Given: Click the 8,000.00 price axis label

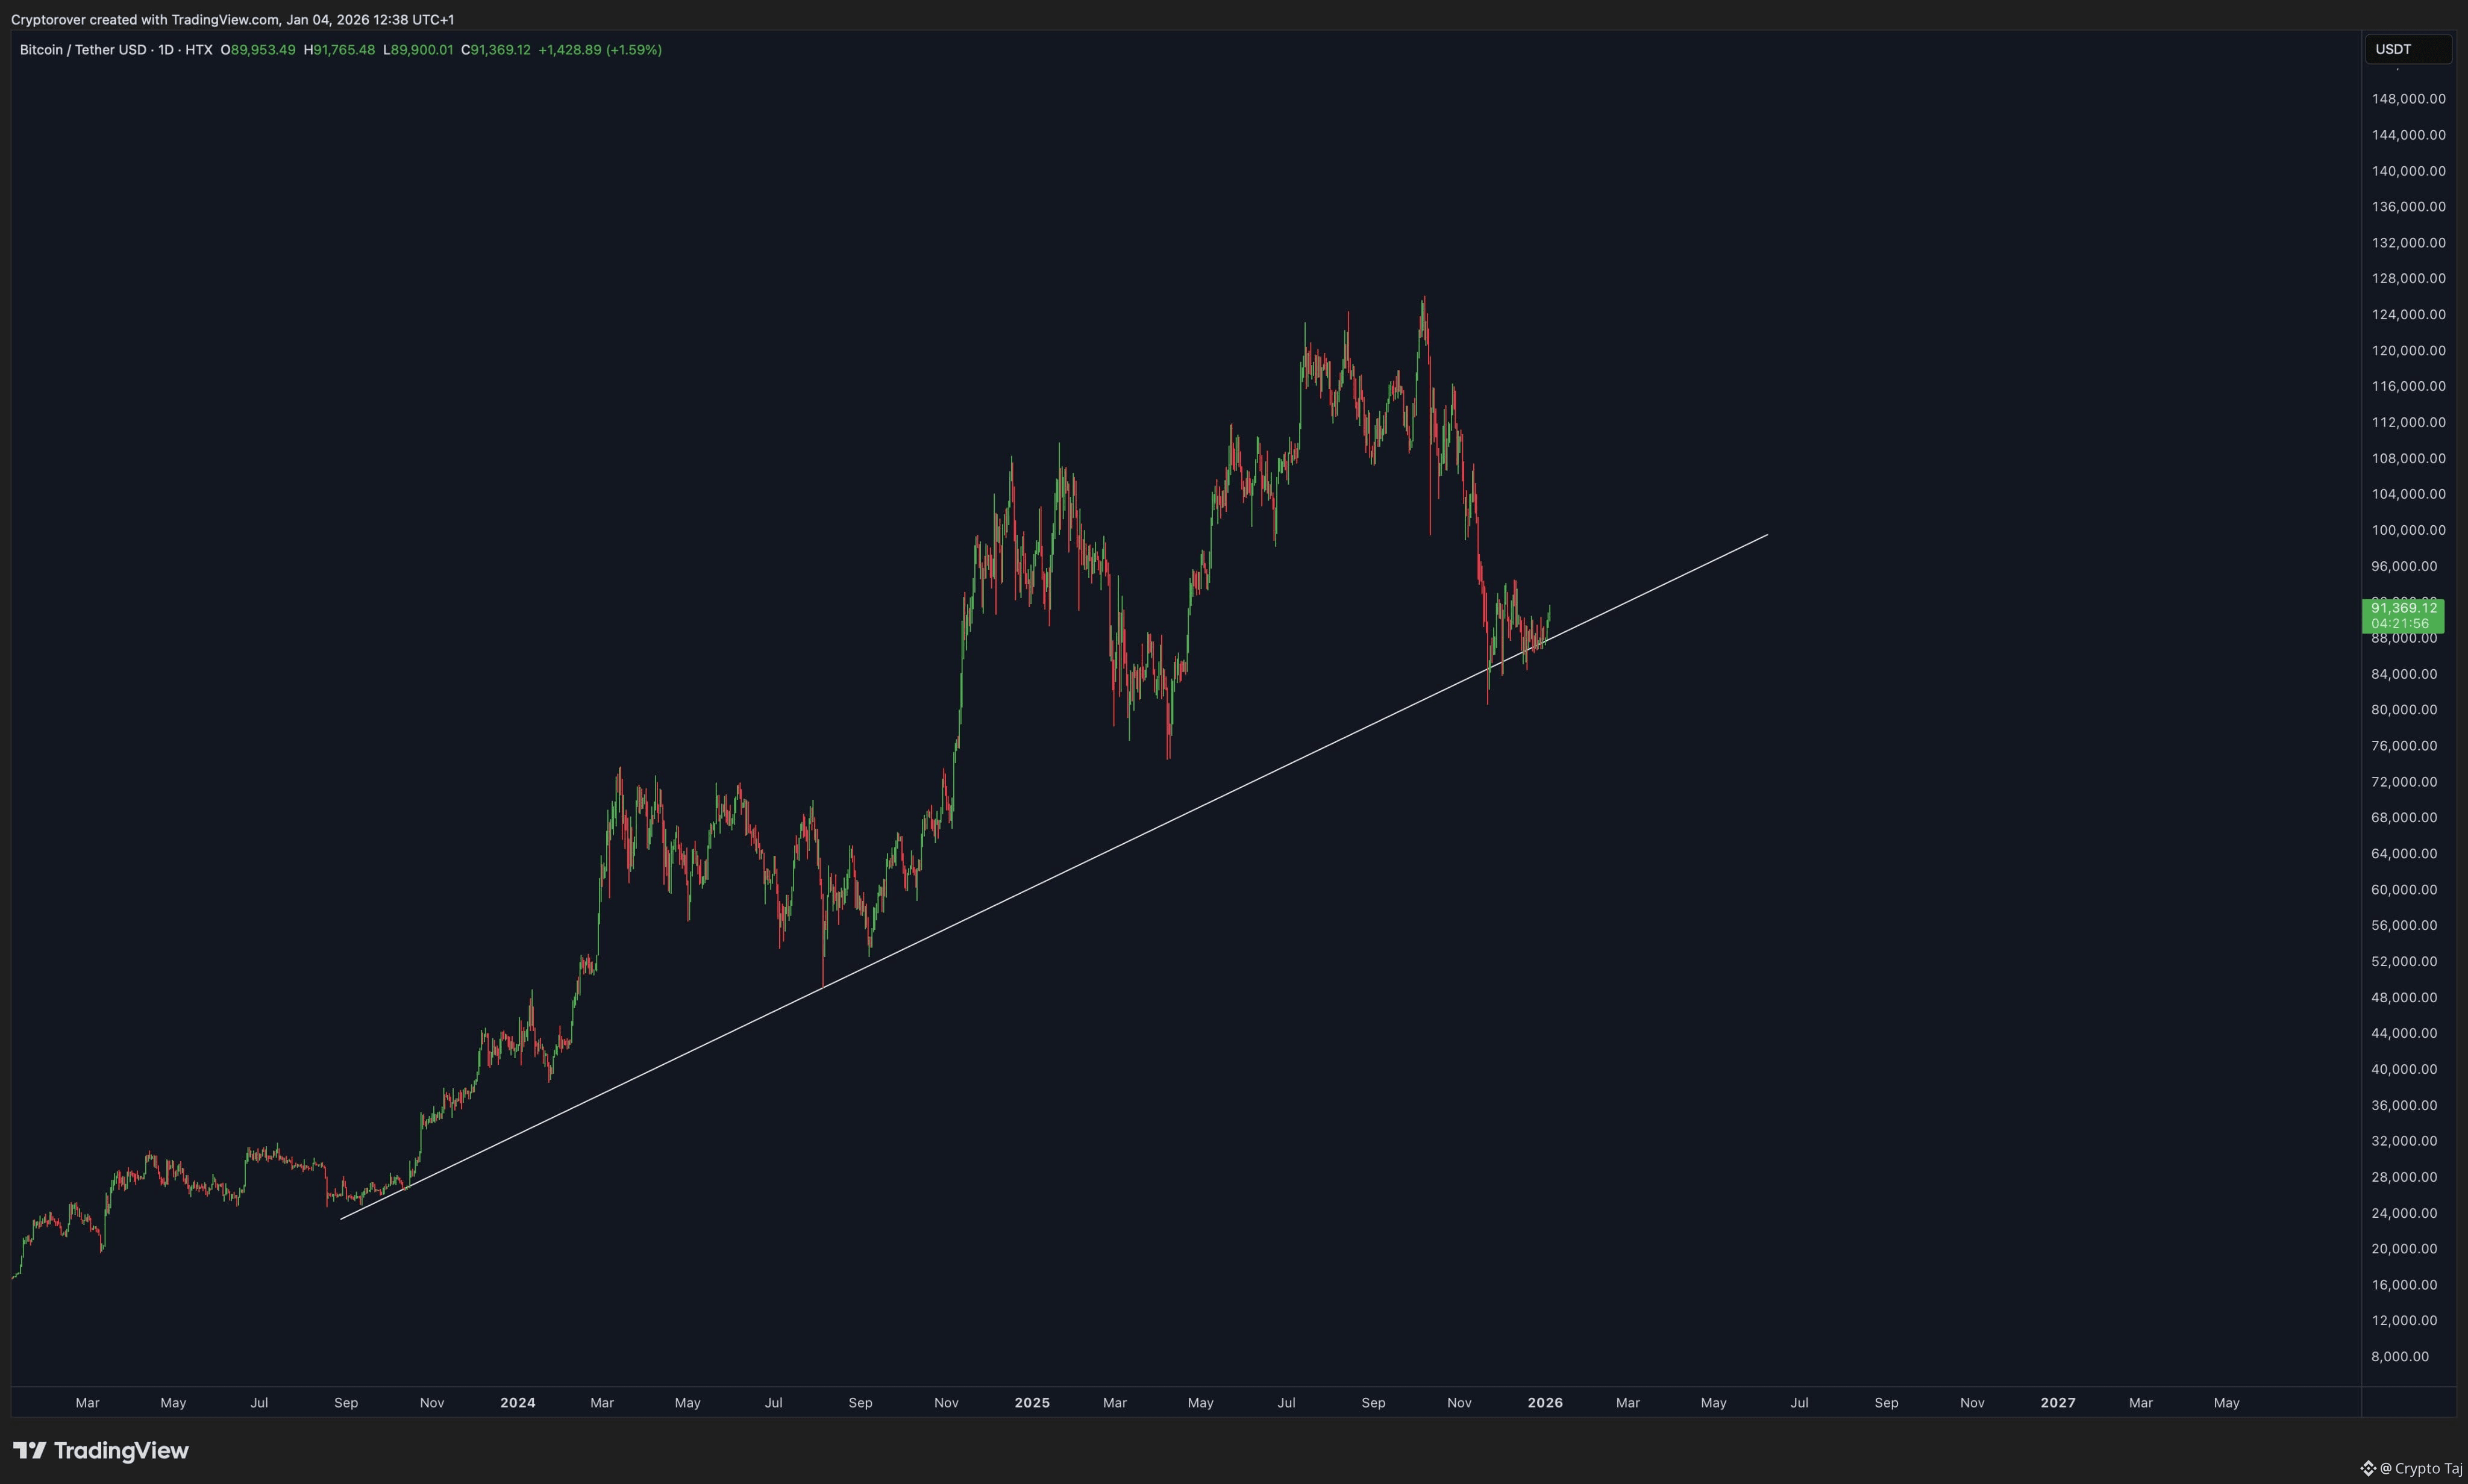Looking at the screenshot, I should 2400,1357.
